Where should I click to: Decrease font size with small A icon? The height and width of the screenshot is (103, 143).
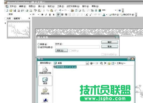click(x=91, y=15)
